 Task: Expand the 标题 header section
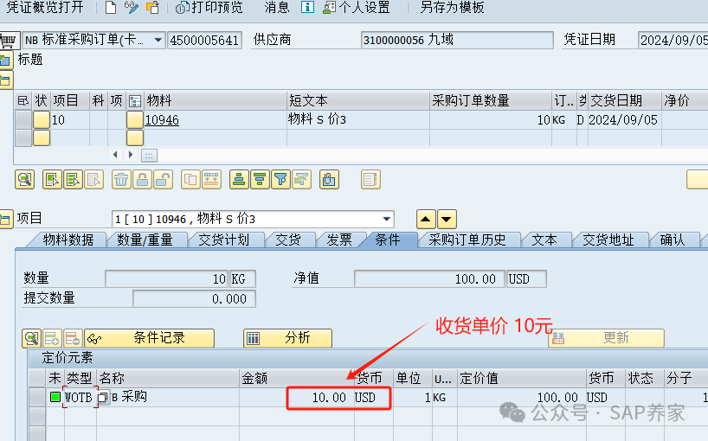[x=6, y=60]
